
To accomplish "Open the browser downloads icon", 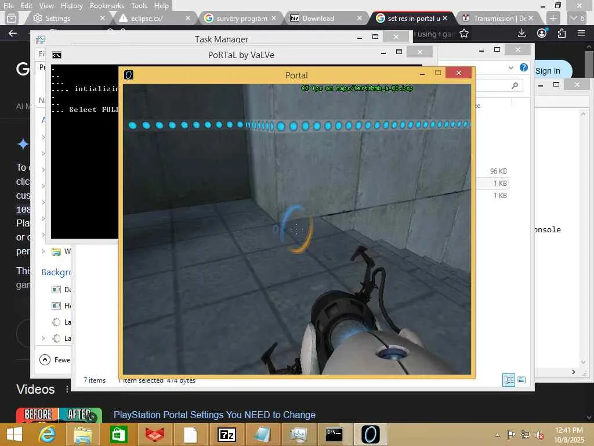I will [x=521, y=33].
